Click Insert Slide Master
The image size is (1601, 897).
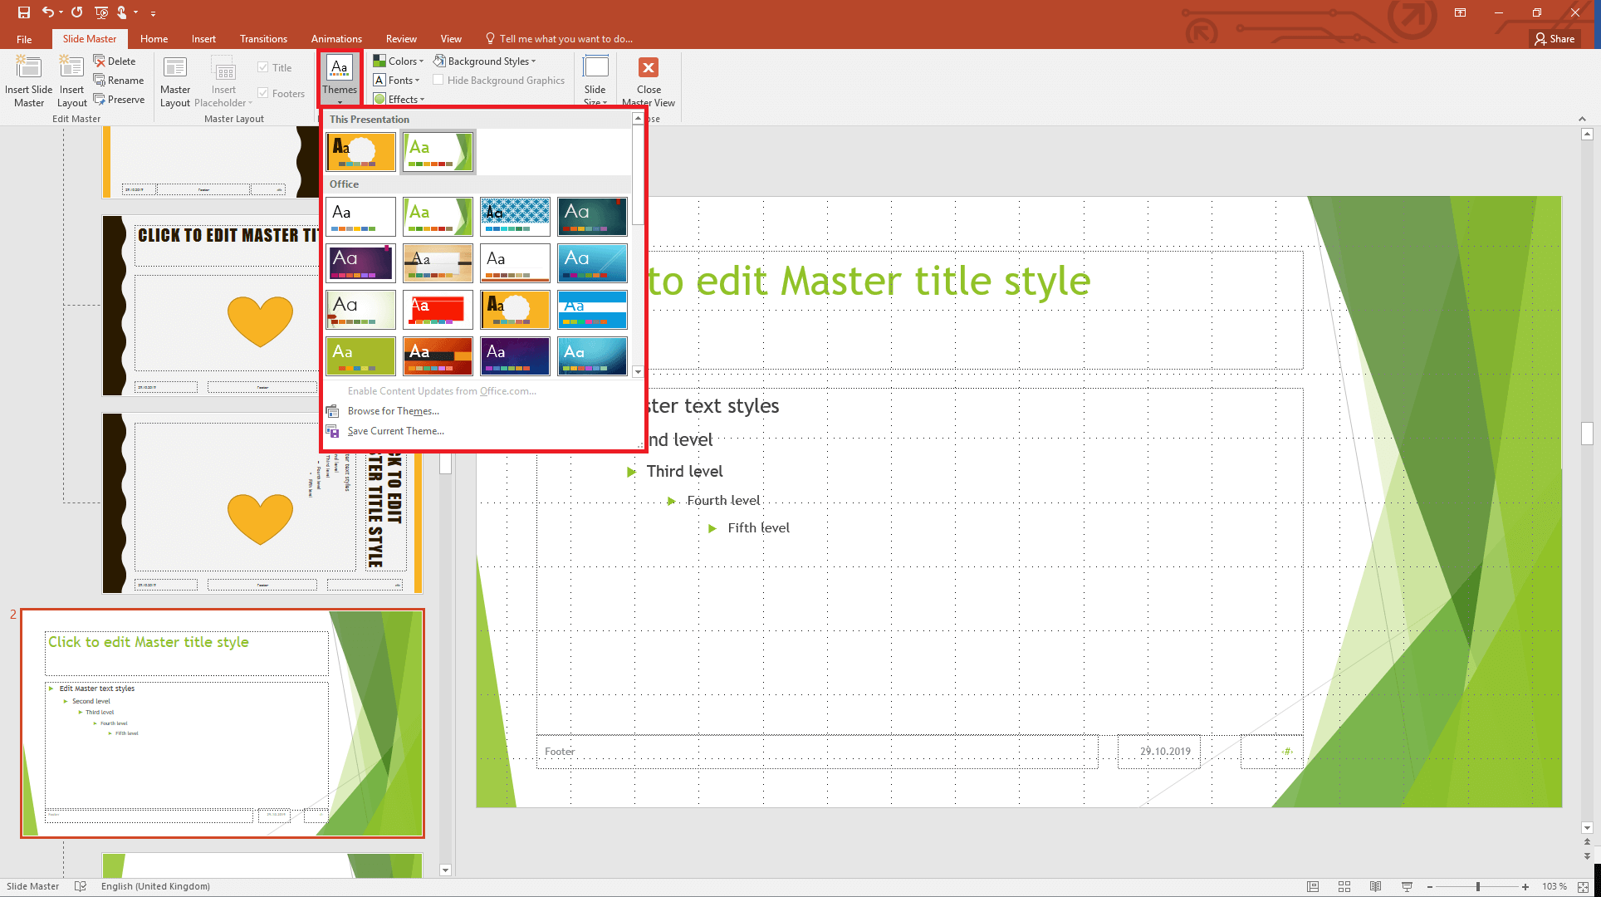[x=29, y=79]
